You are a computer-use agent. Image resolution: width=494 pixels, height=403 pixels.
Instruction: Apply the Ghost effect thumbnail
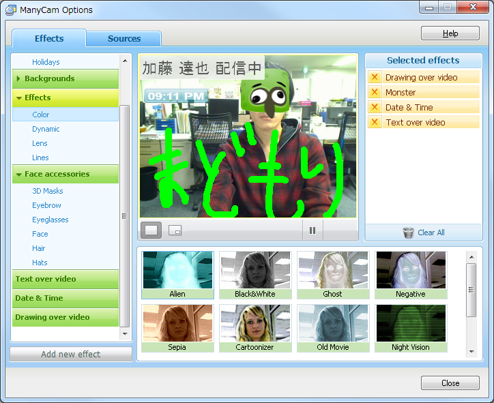point(333,275)
